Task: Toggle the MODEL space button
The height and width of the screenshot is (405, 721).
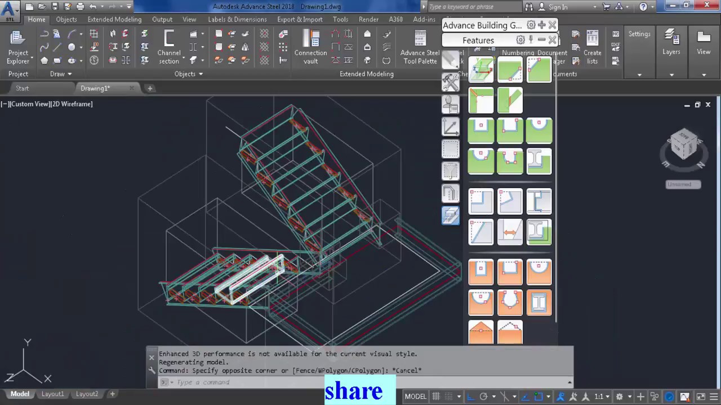Action: point(416,397)
